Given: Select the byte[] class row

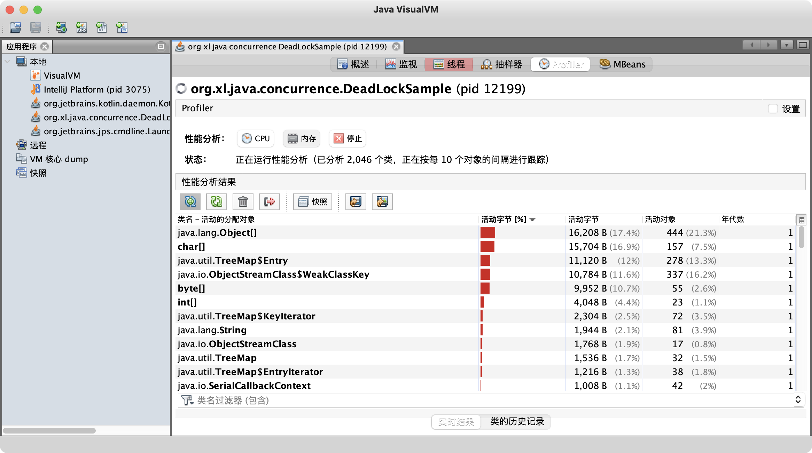Looking at the screenshot, I should (x=485, y=288).
